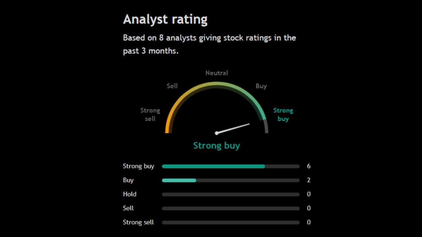Image resolution: width=422 pixels, height=237 pixels.
Task: Click the Buy label on gauge
Action: (x=261, y=86)
